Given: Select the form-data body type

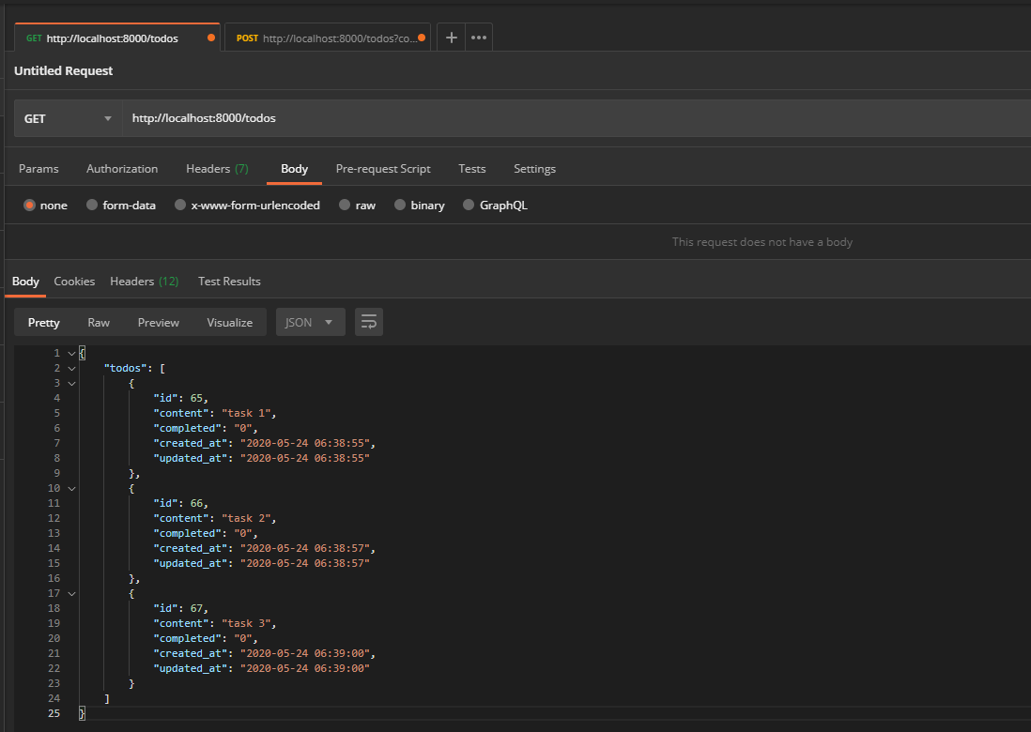Looking at the screenshot, I should coord(92,206).
